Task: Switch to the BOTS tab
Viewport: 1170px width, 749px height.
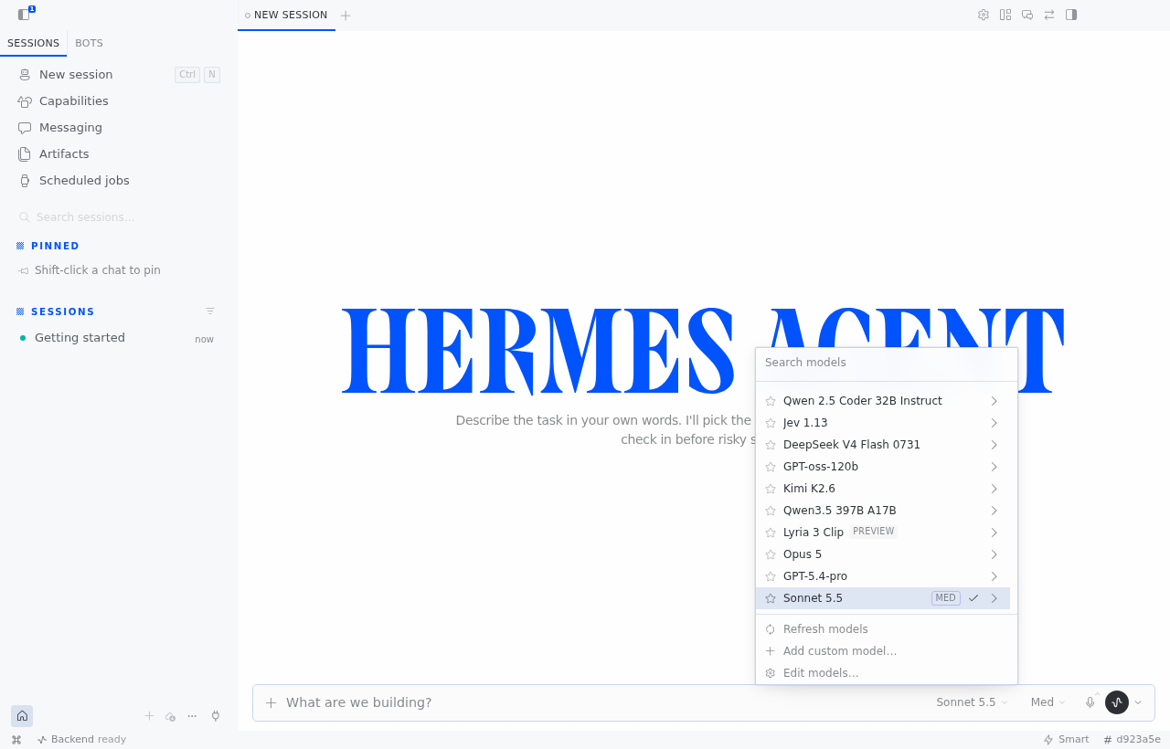Action: point(89,43)
